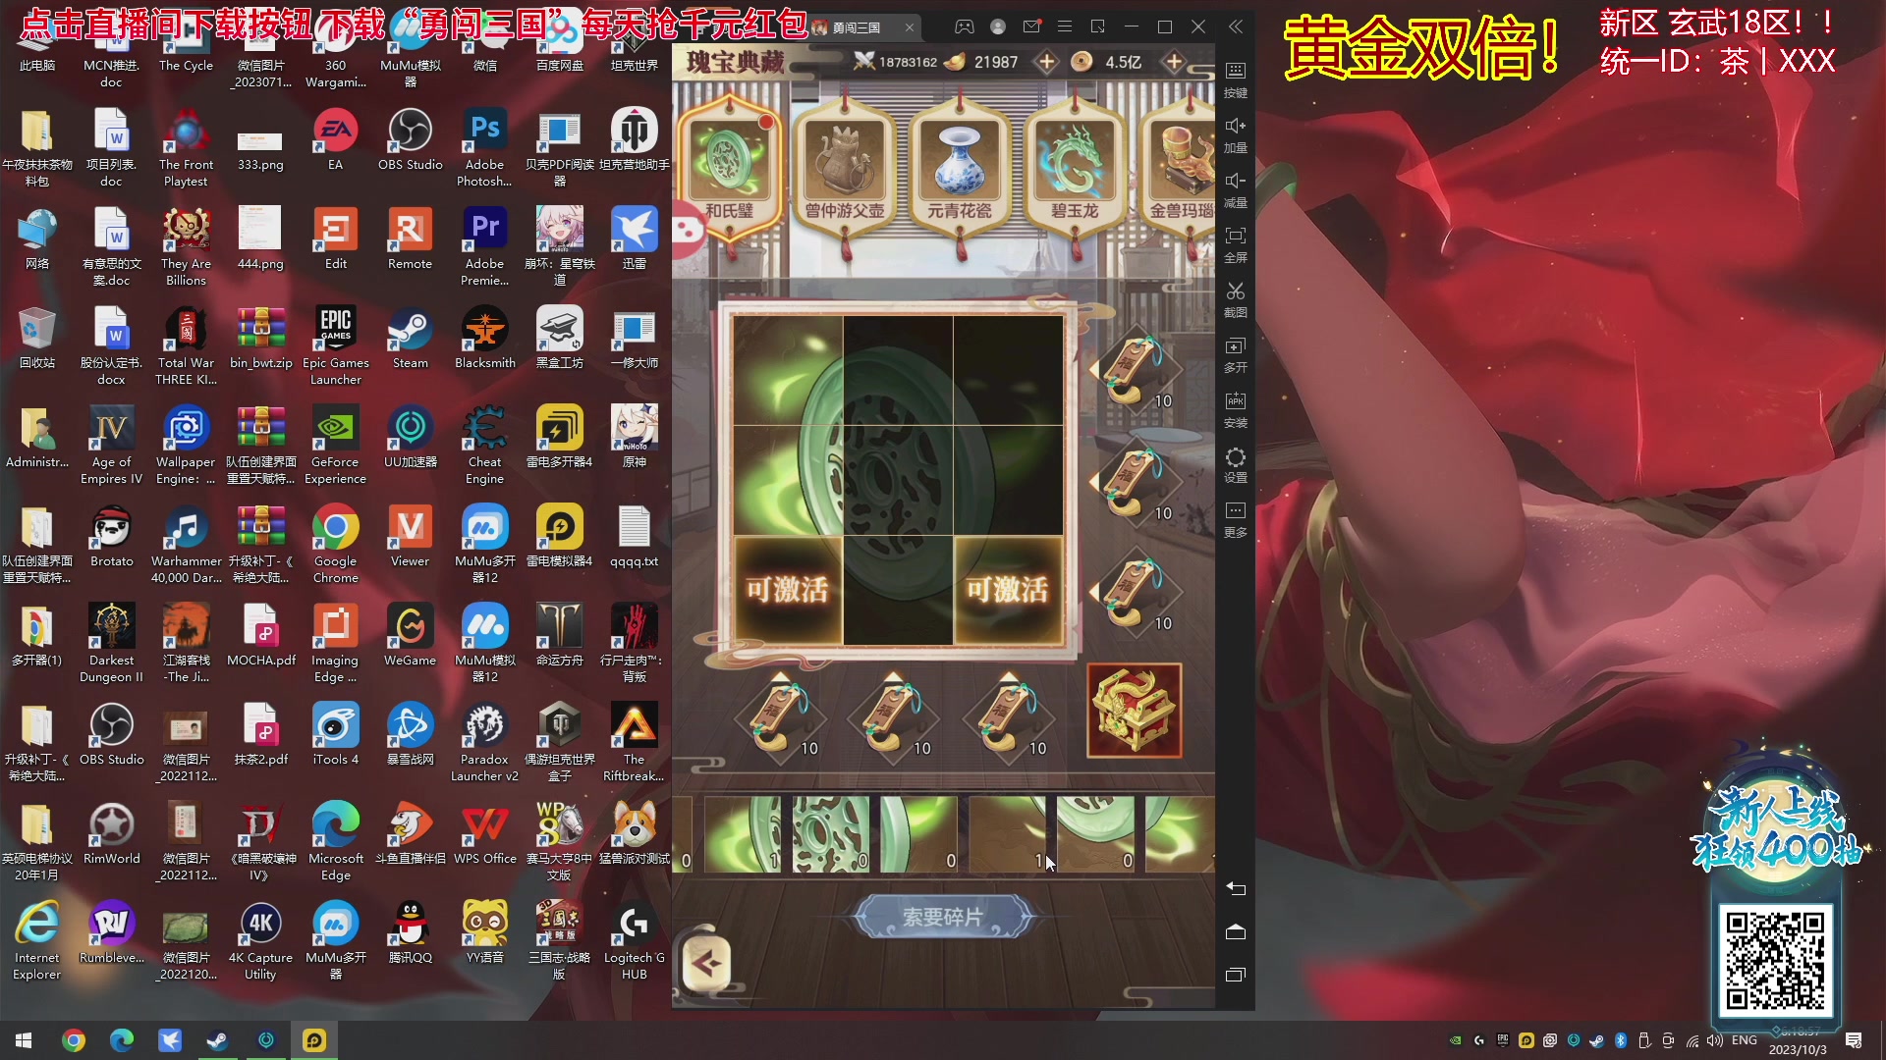Open the qqqq.txt file on desktop
This screenshot has height=1060, width=1886.
634,538
